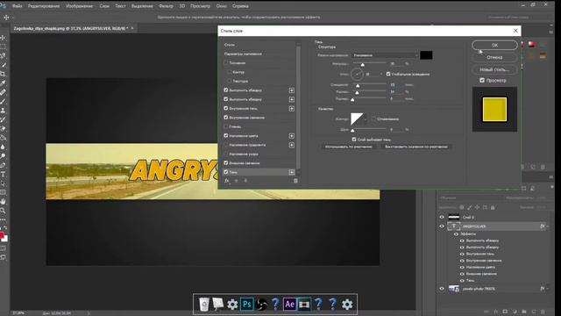Click the shadow opacity slider handle
This screenshot has height=316, width=561.
click(x=362, y=64)
